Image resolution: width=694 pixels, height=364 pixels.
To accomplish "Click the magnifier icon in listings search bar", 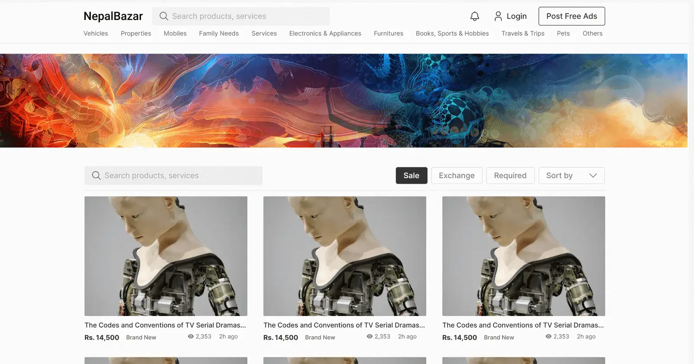I will pyautogui.click(x=96, y=175).
